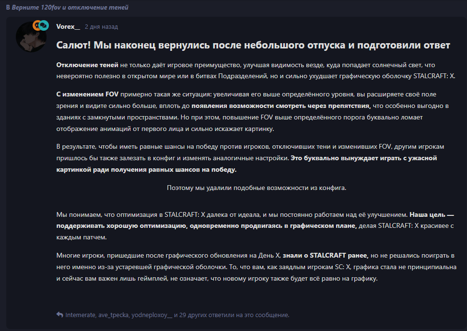Show the "29 других ответили на это сообщение" list
The width and height of the screenshot is (467, 331).
[x=234, y=315]
